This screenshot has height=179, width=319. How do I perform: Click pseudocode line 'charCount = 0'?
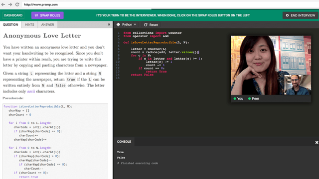pyautogui.click(x=20, y=115)
